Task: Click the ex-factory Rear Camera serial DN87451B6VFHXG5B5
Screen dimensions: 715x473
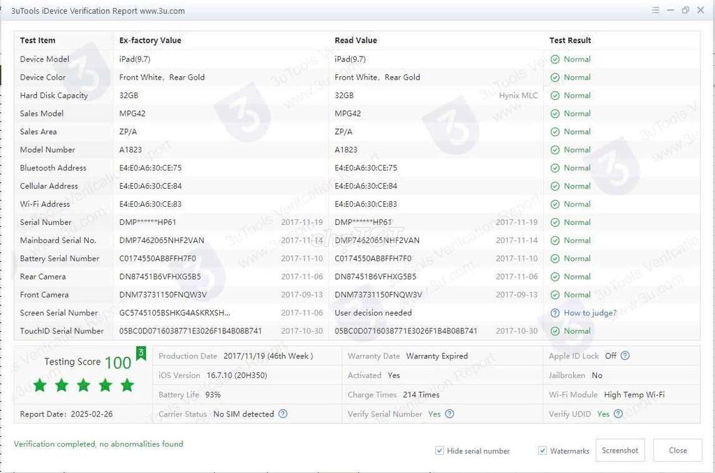Action: (x=160, y=277)
